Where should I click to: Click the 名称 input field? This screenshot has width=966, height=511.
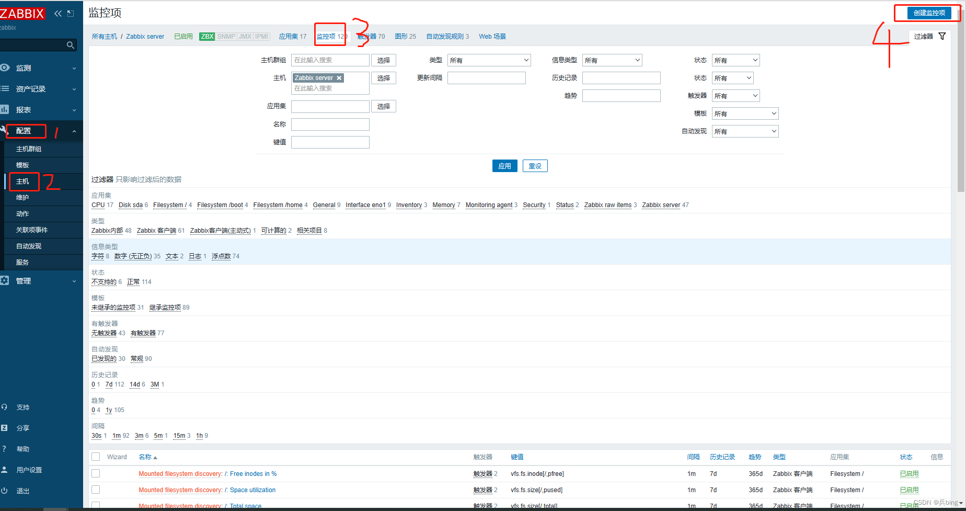330,124
